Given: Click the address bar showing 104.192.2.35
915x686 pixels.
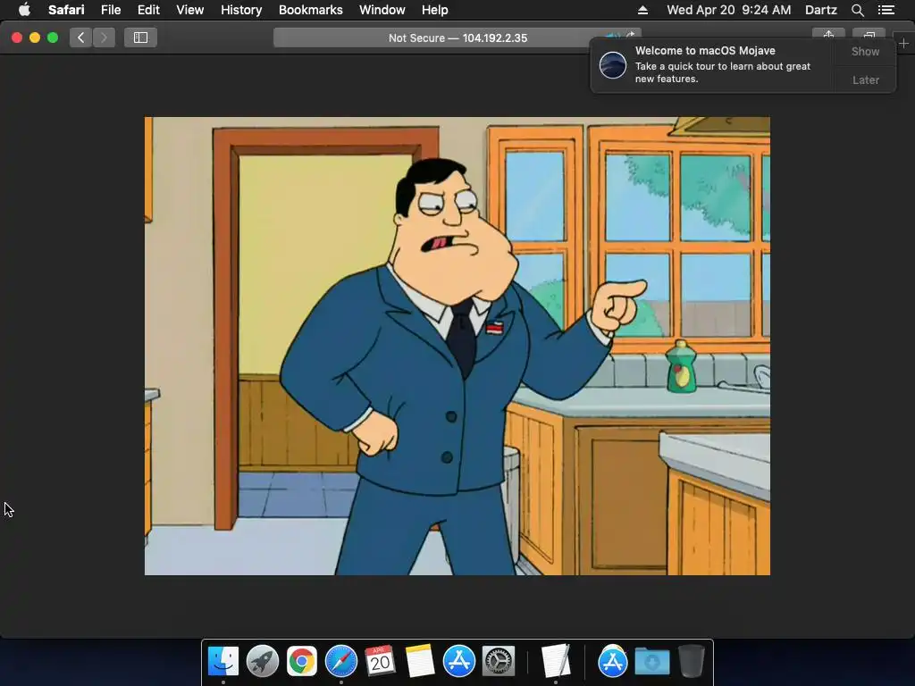Looking at the screenshot, I should click(457, 38).
